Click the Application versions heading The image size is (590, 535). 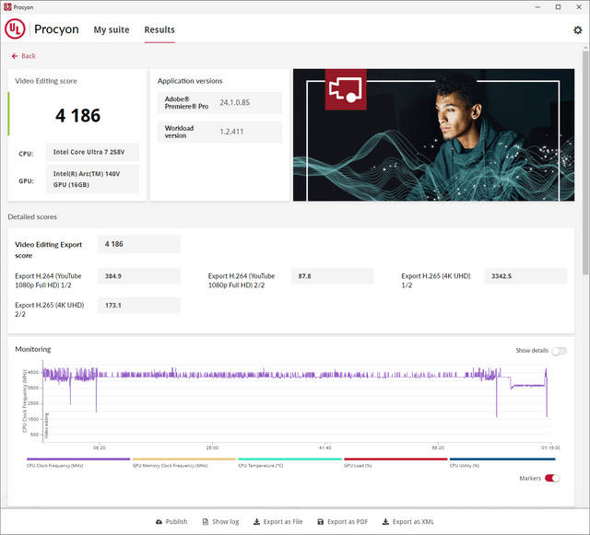click(x=190, y=81)
